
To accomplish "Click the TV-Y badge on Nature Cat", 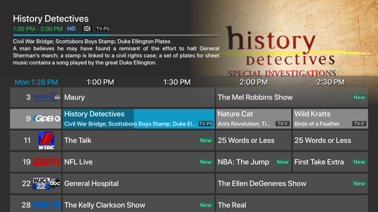I will (282, 124).
